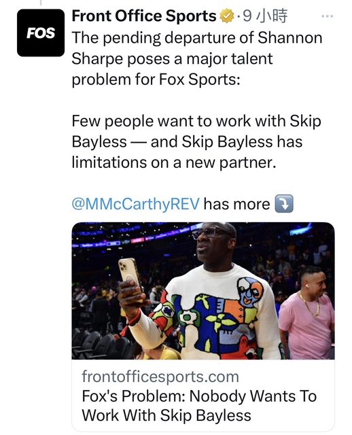352x435 pixels.
Task: Tap the man in pink shirt in the photo
Action: pyautogui.click(x=306, y=312)
